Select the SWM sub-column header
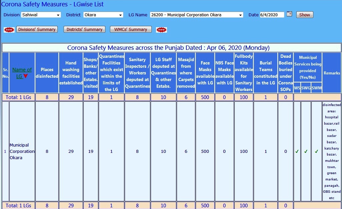Viewport: 342px width, 209px height. pyautogui.click(x=316, y=88)
